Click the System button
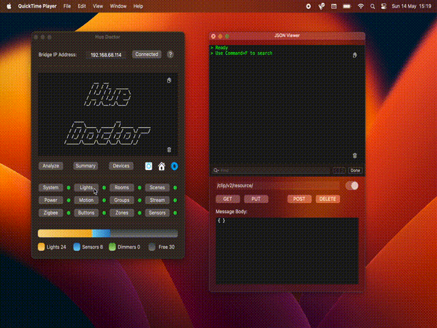 click(x=51, y=187)
